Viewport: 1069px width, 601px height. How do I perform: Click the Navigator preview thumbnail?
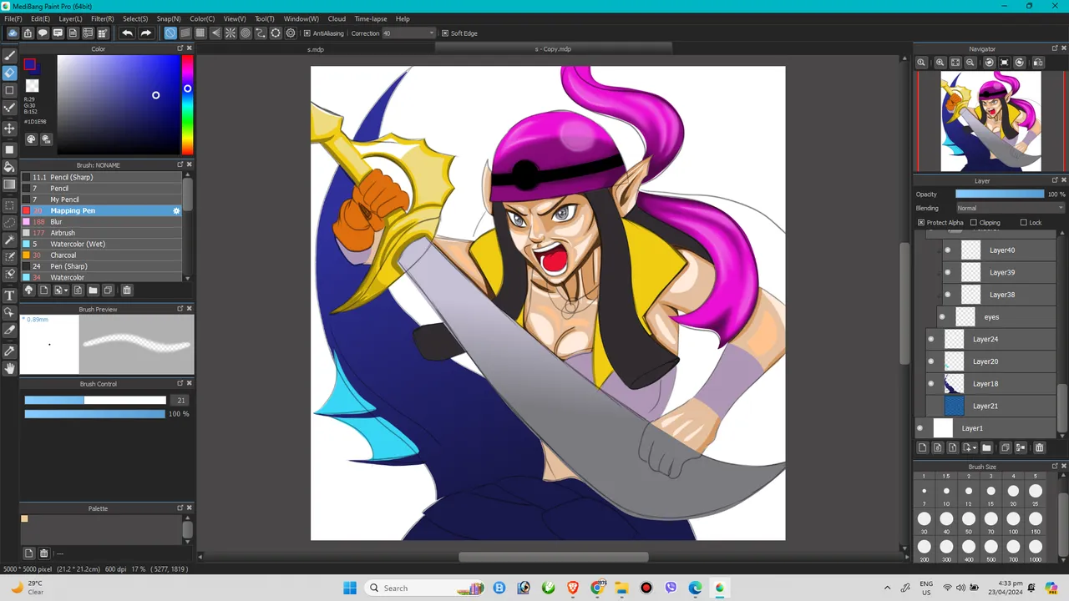coord(990,121)
